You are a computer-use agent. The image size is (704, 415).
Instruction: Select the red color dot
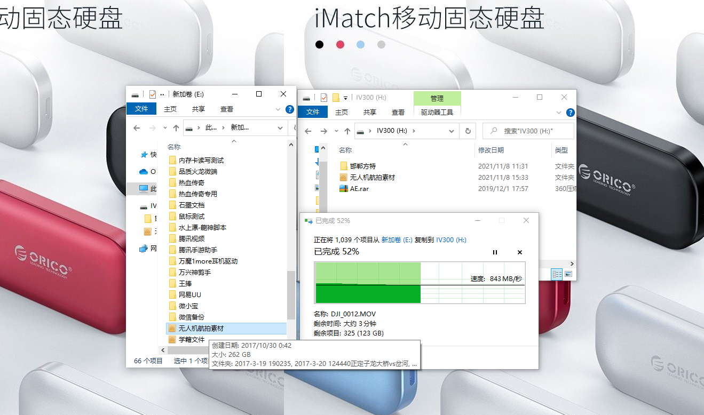(340, 45)
